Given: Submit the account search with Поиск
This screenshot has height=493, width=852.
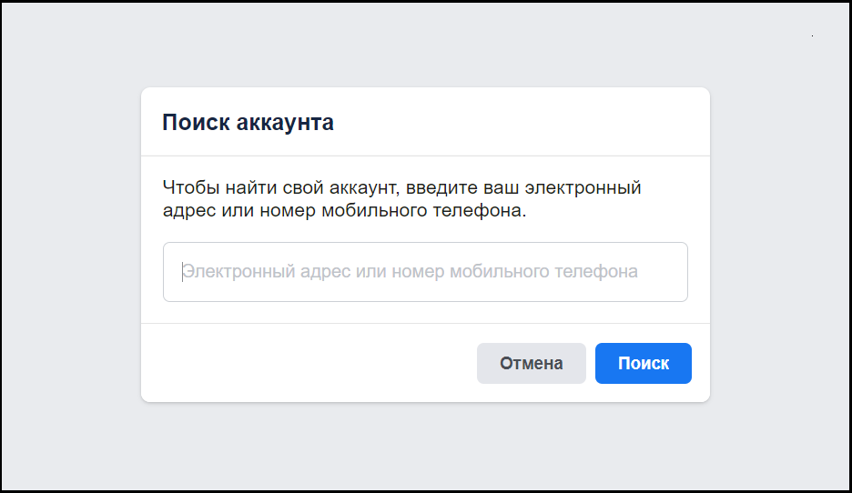Looking at the screenshot, I should pos(644,363).
